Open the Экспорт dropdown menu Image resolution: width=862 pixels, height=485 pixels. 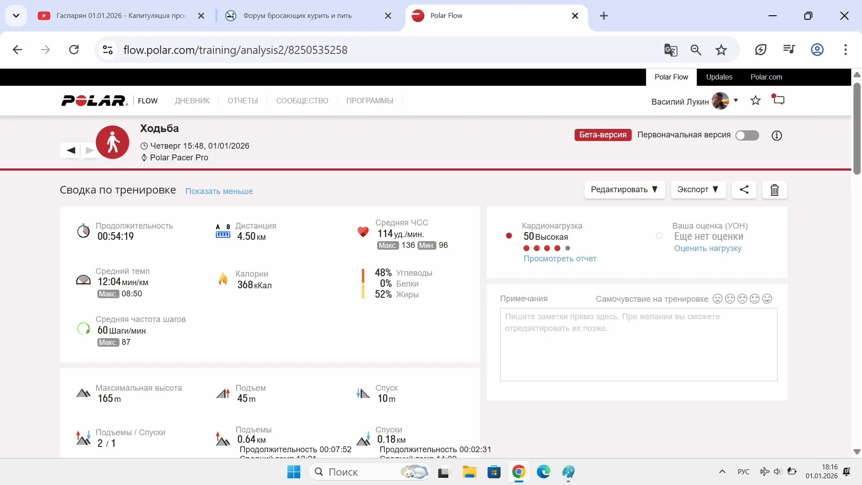pyautogui.click(x=698, y=190)
